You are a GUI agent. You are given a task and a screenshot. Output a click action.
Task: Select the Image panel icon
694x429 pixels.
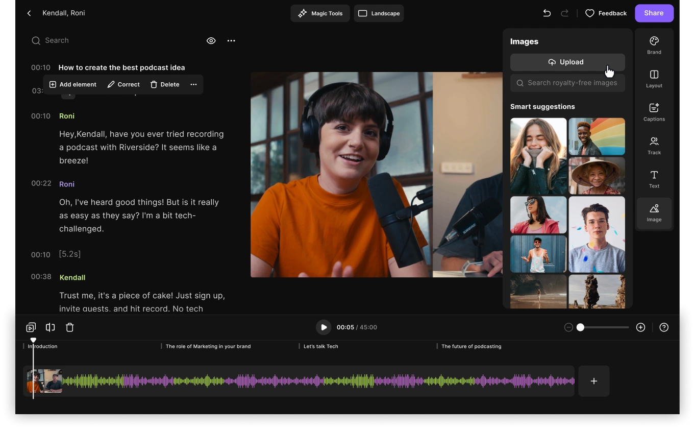pyautogui.click(x=654, y=212)
